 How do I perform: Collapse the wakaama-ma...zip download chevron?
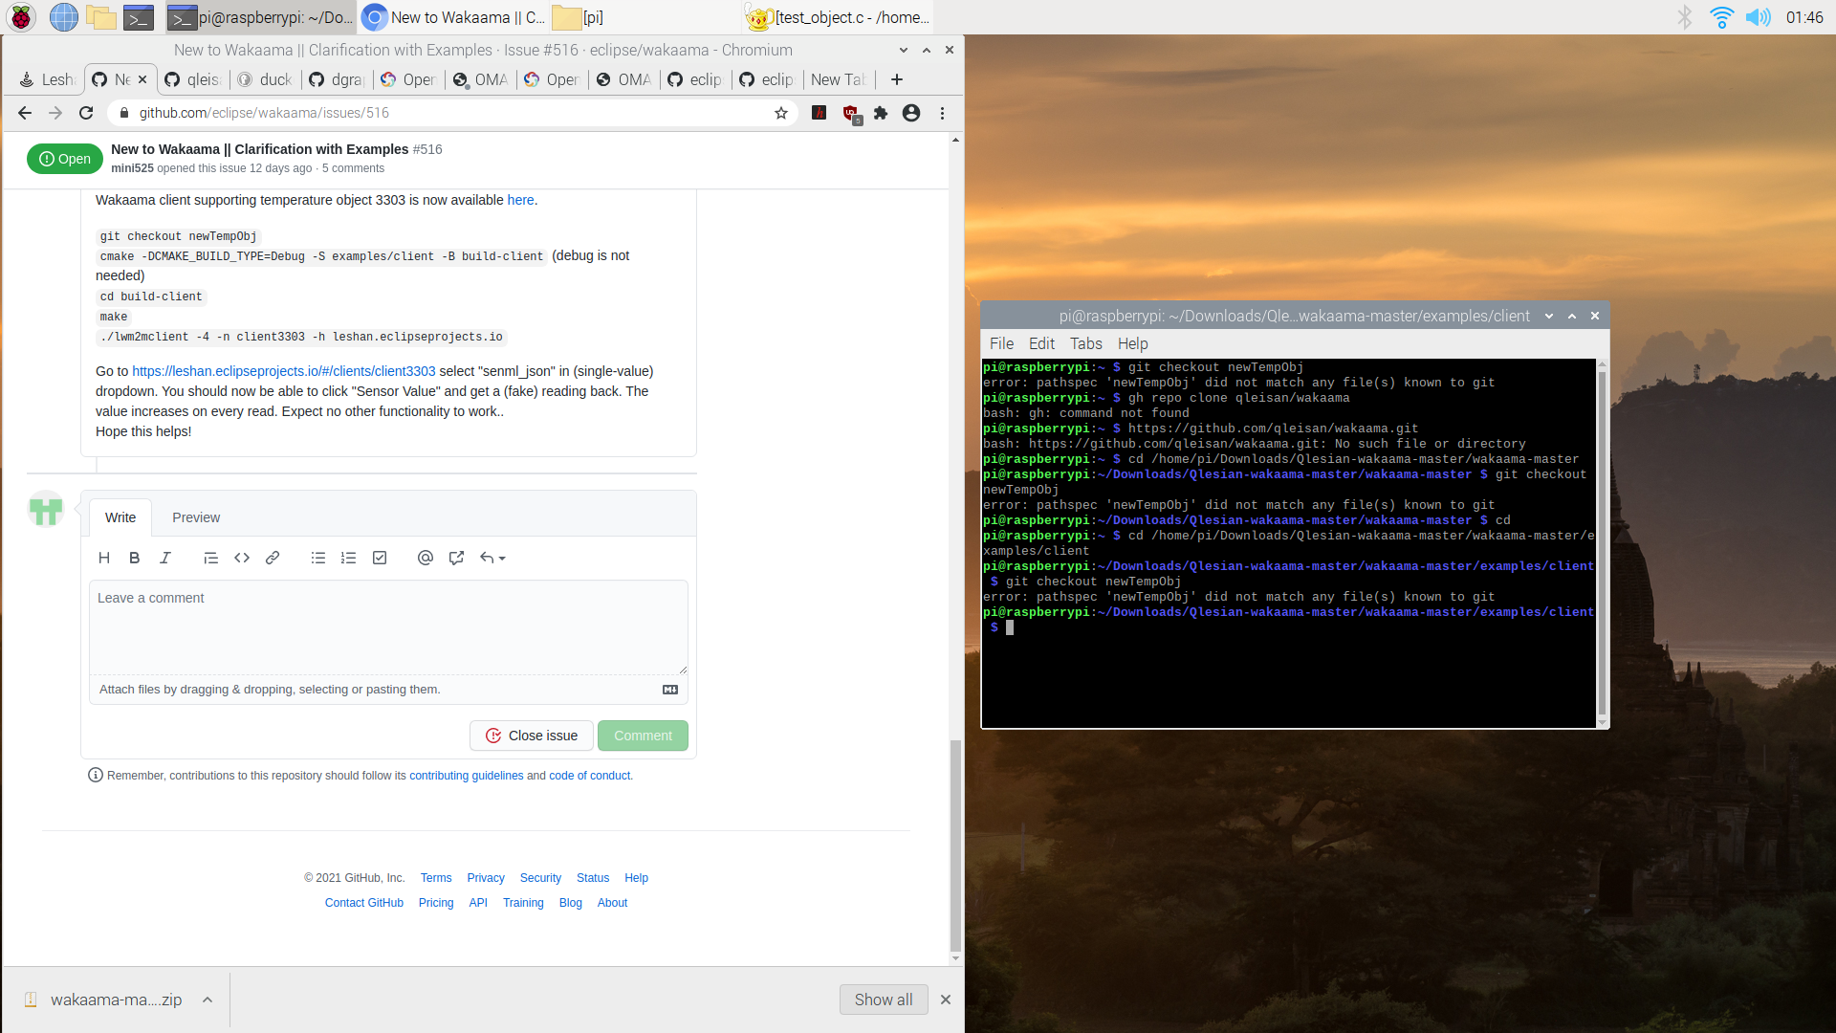(208, 1000)
